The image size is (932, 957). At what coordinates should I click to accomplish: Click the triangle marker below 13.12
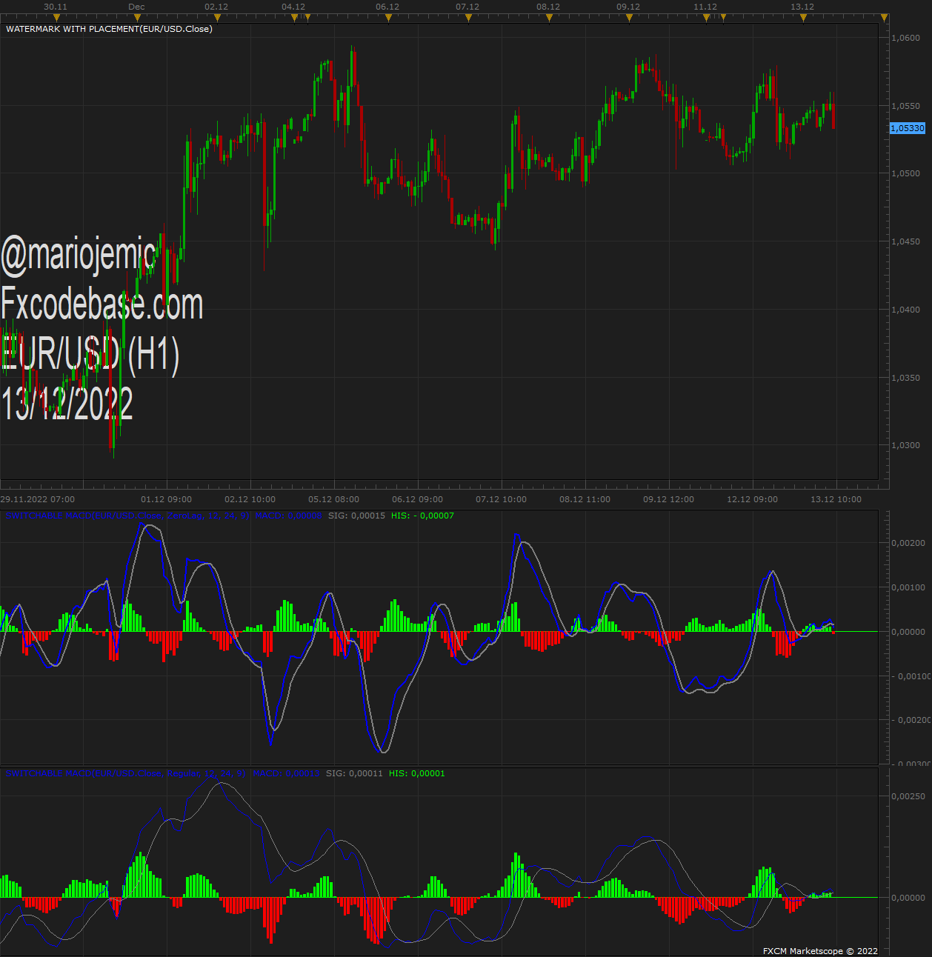(803, 18)
